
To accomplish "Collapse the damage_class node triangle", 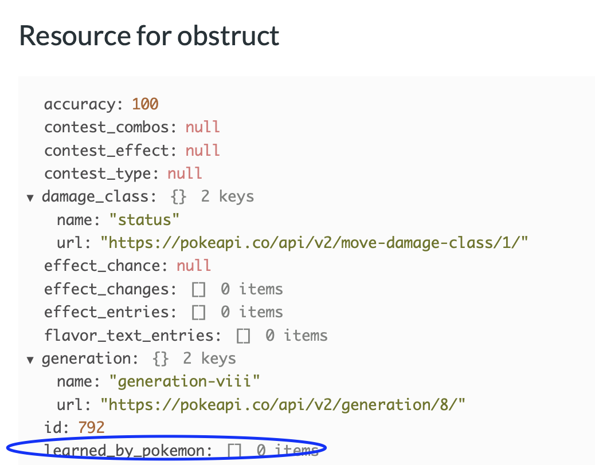I will [x=30, y=198].
